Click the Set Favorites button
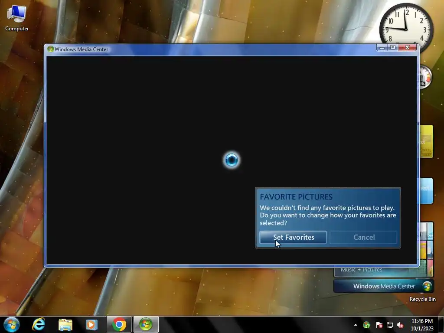Screen dimensions: 444x333 (293, 237)
